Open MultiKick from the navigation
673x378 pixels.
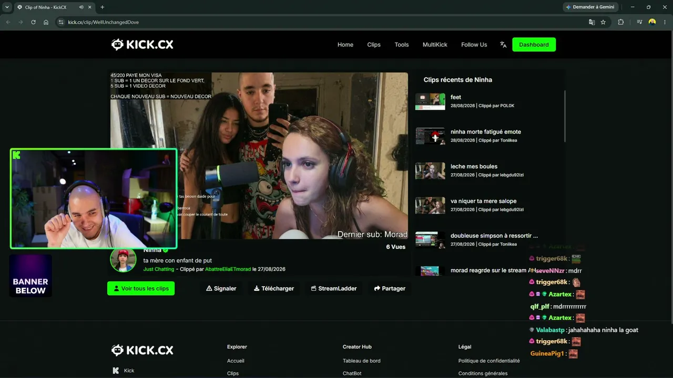pyautogui.click(x=435, y=45)
